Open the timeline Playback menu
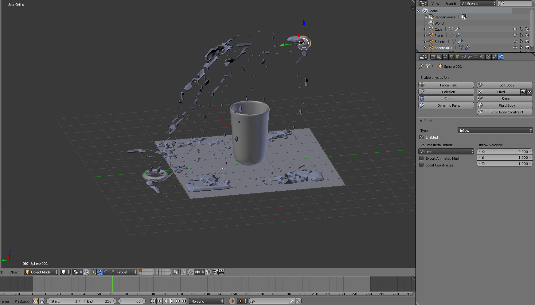 pos(21,301)
